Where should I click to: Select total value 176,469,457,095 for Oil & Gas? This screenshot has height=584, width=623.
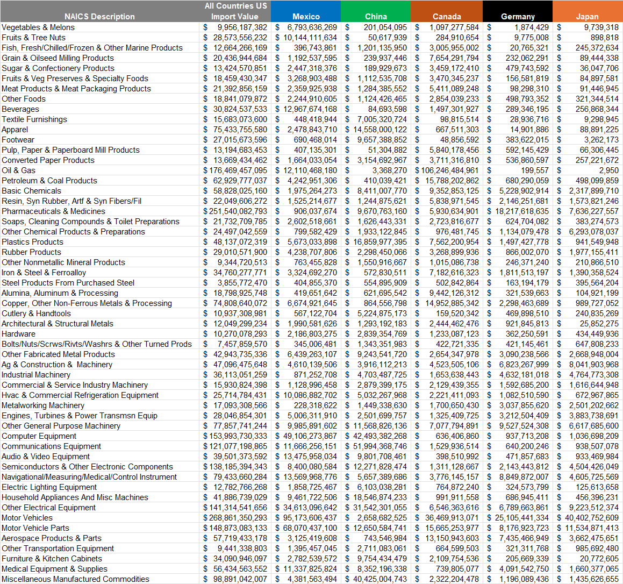point(235,170)
